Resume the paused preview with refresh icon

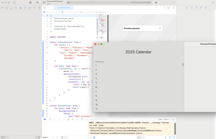160,28
